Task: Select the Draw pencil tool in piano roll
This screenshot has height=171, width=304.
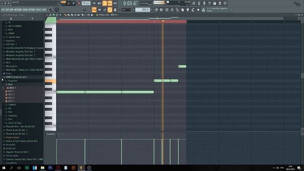Action: [66, 15]
